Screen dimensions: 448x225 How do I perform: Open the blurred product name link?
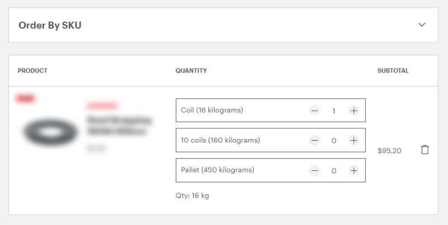click(120, 126)
